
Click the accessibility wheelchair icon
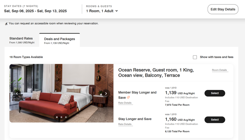(6, 24)
